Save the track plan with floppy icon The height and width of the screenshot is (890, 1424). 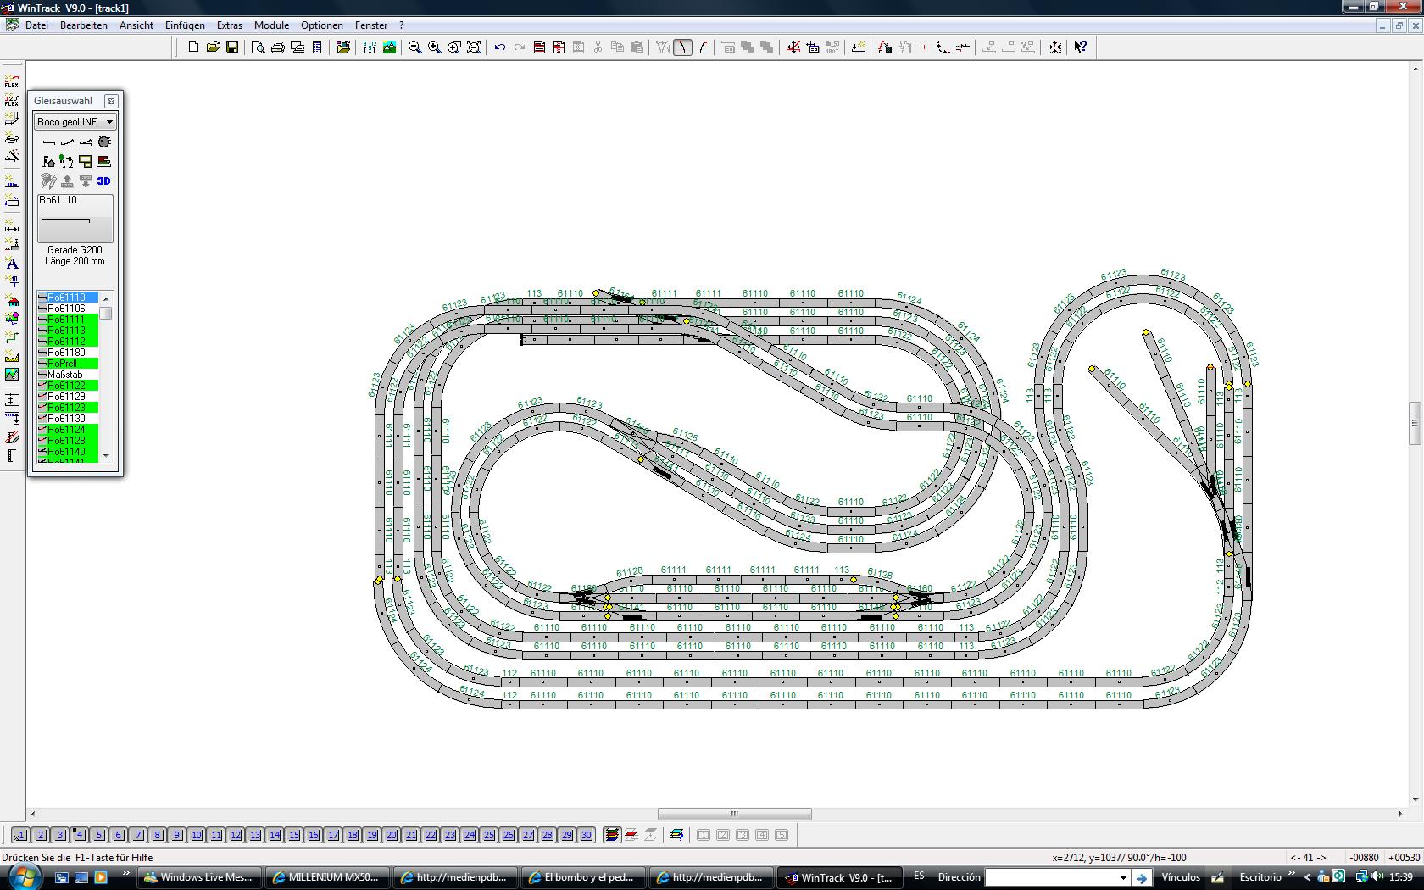(x=232, y=47)
